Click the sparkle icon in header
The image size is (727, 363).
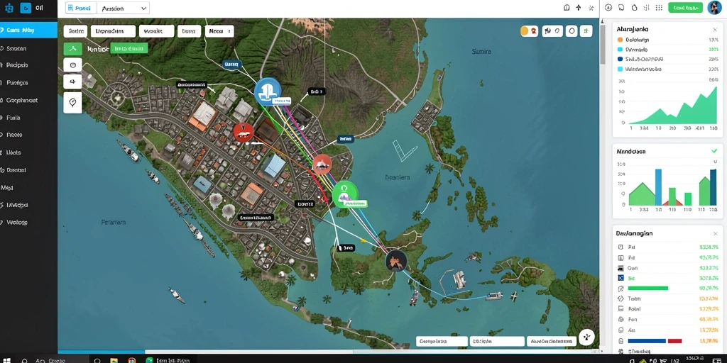point(591,8)
